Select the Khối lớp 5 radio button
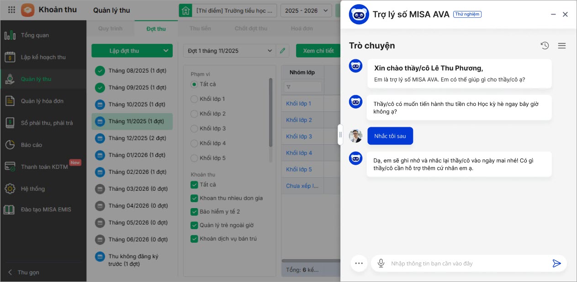 click(194, 158)
